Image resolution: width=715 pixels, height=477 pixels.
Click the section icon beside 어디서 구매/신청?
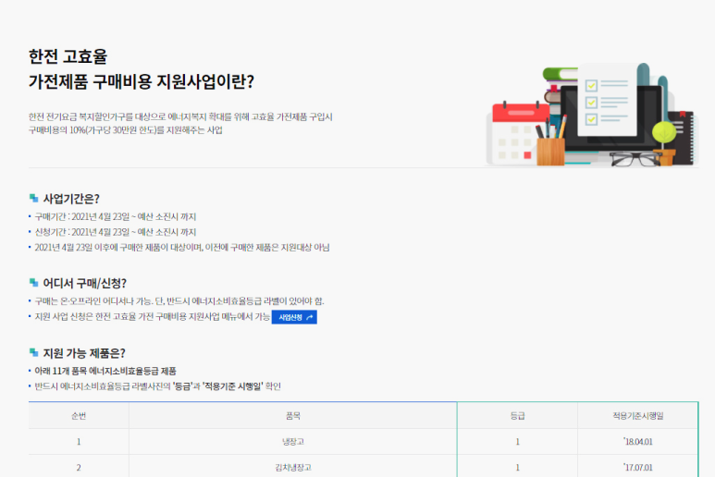tap(33, 283)
